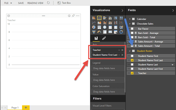This screenshot has width=176, height=110.
Task: Click the SAVE button
Action: click(21, 3)
